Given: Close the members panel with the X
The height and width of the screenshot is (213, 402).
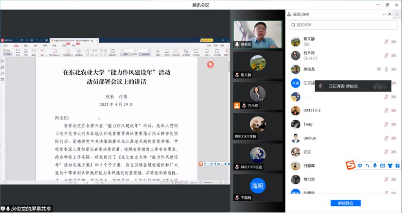Looking at the screenshot, I should pos(390,14).
